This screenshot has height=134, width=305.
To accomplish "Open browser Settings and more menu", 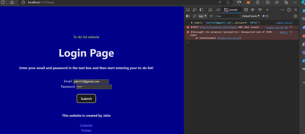I will (x=296, y=2).
